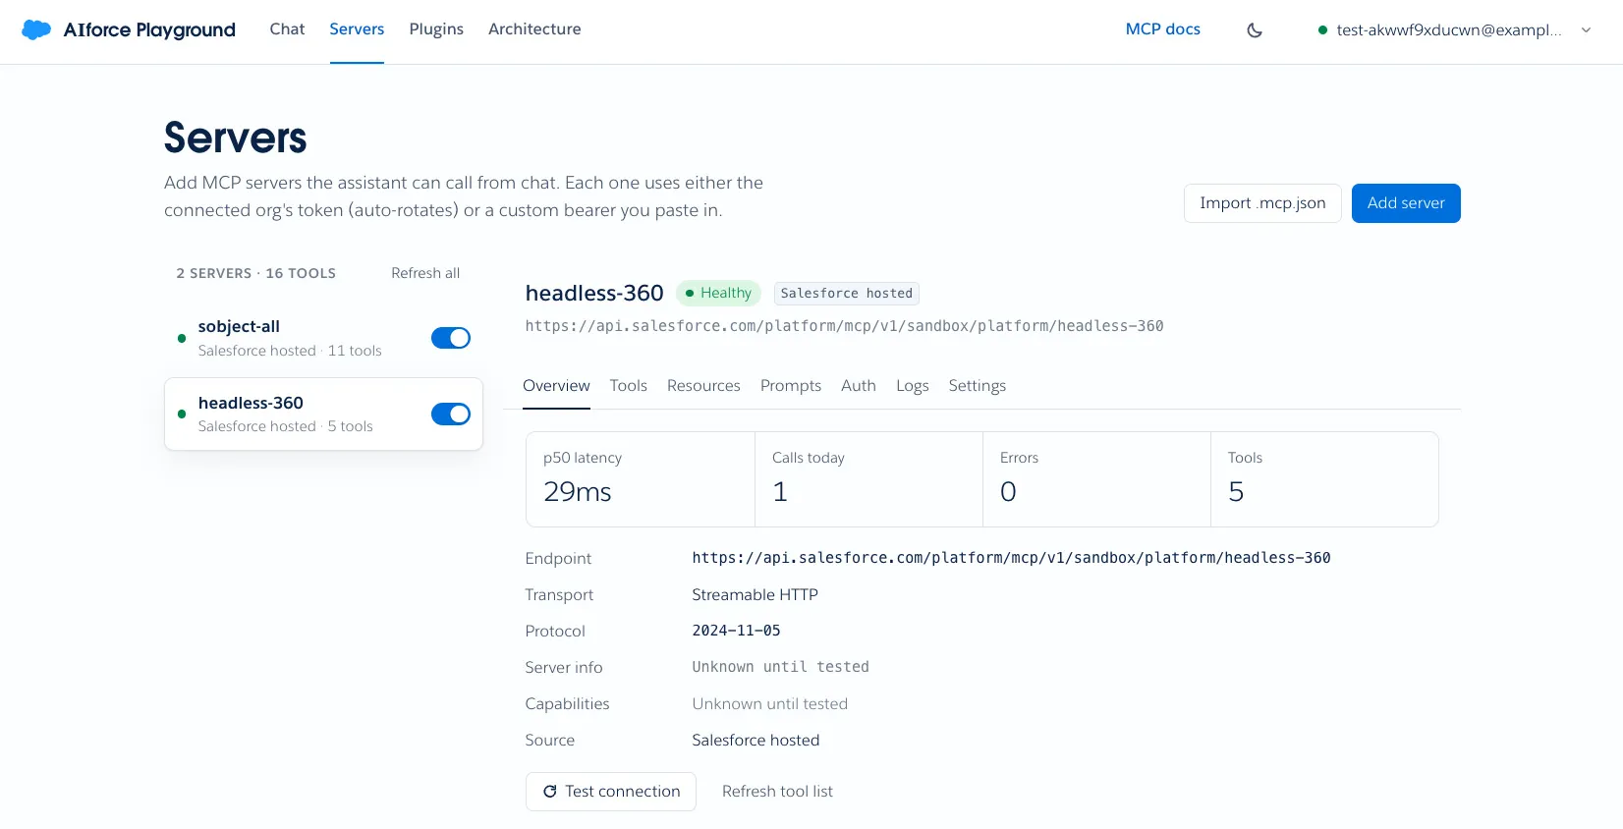The image size is (1623, 829).
Task: Click the Healthy status badge
Action: click(x=718, y=293)
